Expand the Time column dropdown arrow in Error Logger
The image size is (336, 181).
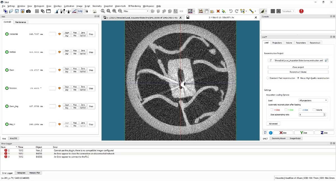point(17,147)
